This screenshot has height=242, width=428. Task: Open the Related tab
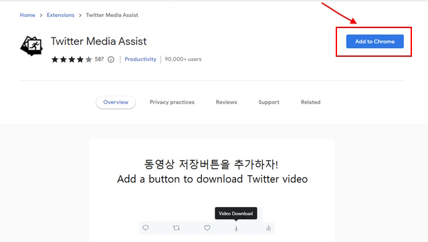pyautogui.click(x=310, y=102)
